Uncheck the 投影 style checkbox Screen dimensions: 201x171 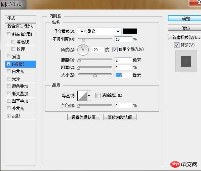[8, 116]
